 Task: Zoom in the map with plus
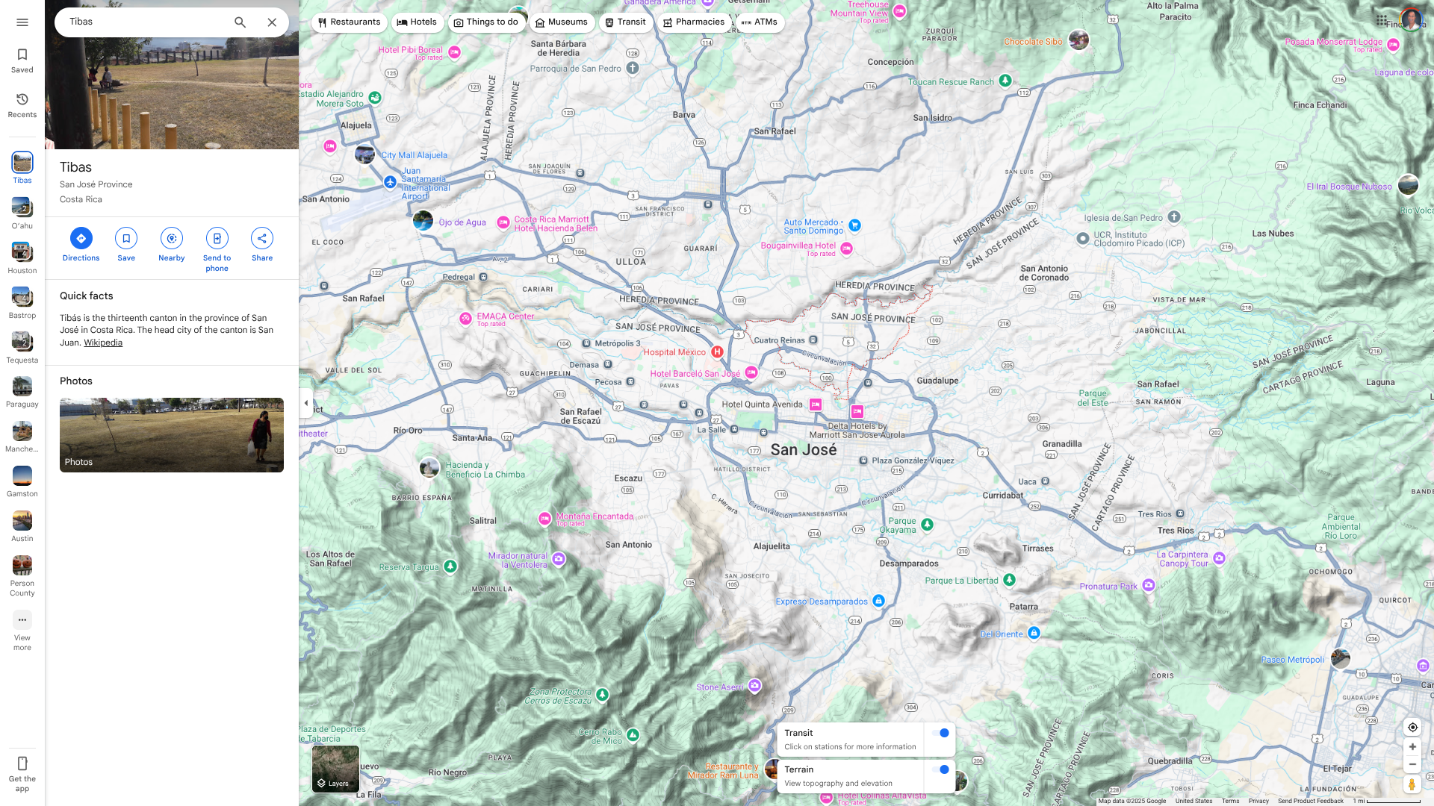[1412, 746]
